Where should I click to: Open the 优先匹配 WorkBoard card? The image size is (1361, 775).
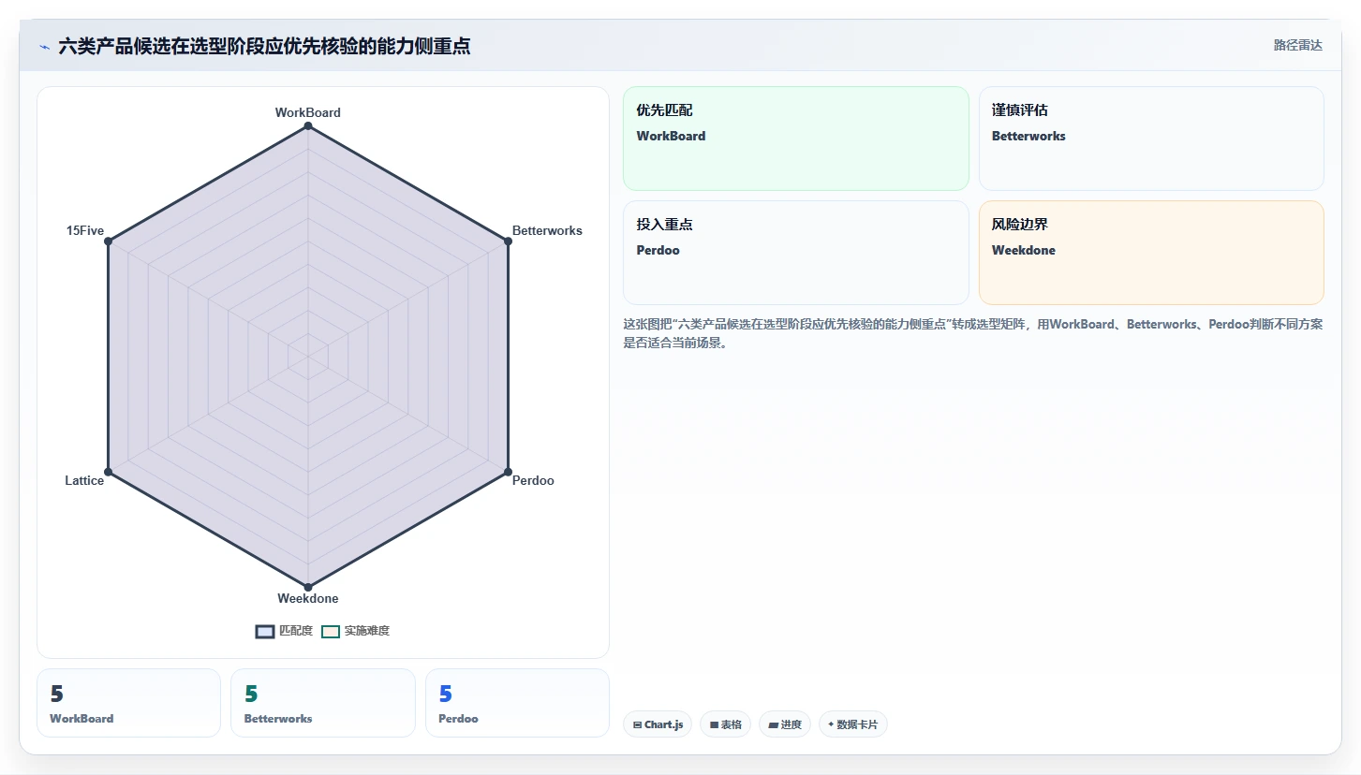(x=795, y=139)
